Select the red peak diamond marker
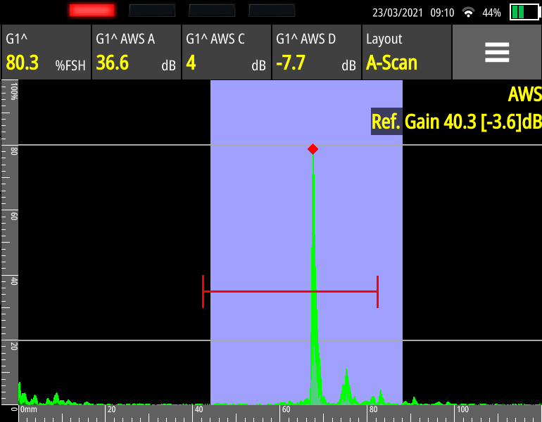Viewport: 542px width, 422px height. click(313, 149)
